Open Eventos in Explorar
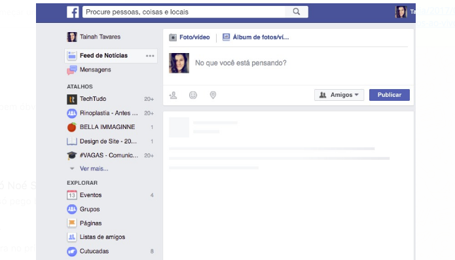 pos(90,195)
